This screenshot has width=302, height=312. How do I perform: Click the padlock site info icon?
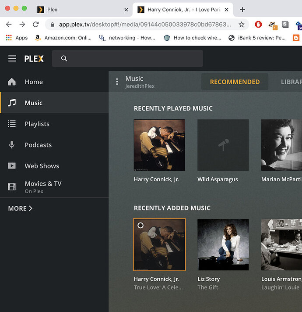[52, 24]
